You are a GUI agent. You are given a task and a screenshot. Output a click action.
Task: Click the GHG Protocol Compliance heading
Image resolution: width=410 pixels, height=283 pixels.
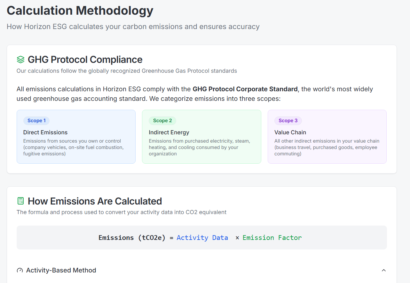pyautogui.click(x=85, y=60)
